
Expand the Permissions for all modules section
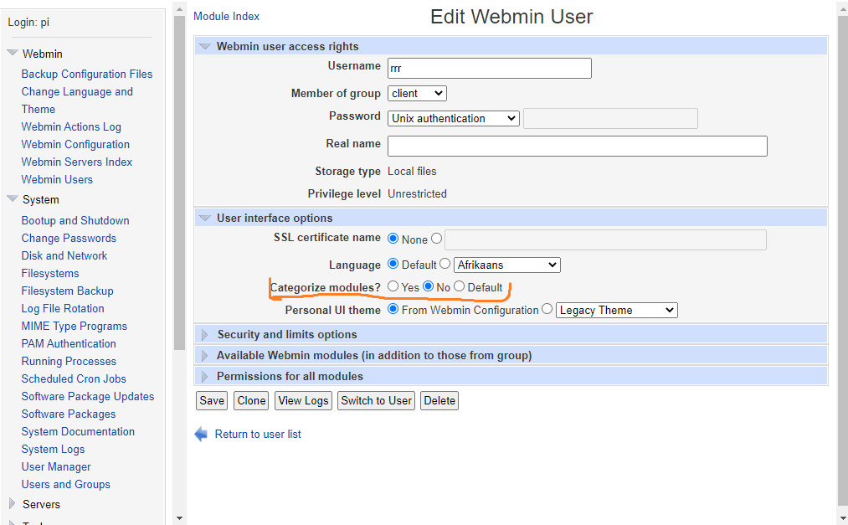pos(204,376)
